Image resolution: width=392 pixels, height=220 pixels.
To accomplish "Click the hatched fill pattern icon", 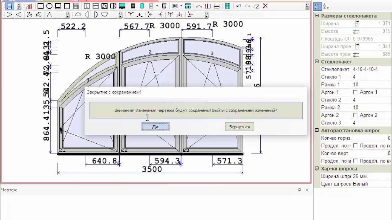I will (x=164, y=6).
